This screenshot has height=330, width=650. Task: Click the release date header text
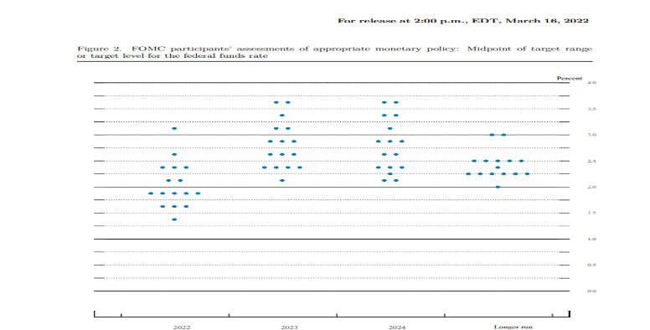[x=463, y=21]
